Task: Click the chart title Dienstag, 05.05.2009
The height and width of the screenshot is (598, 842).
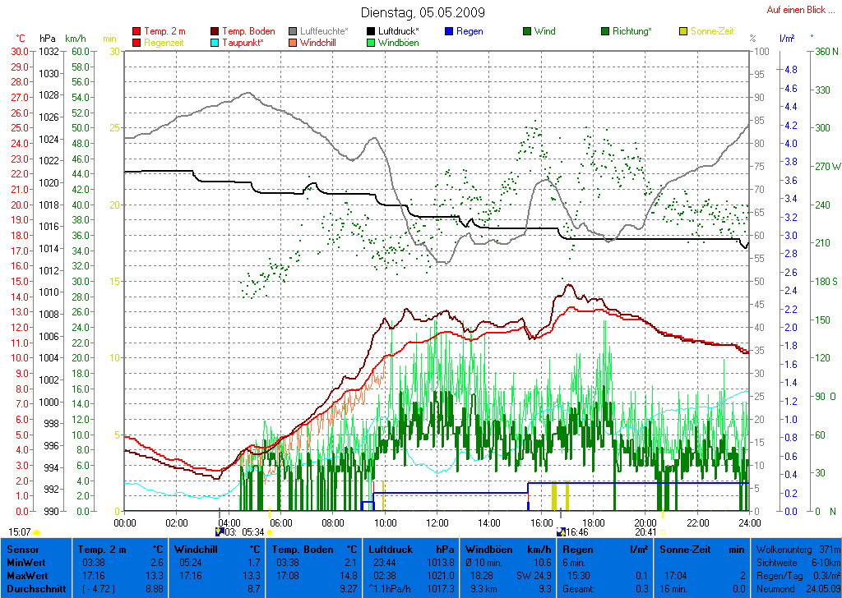Action: (x=423, y=12)
